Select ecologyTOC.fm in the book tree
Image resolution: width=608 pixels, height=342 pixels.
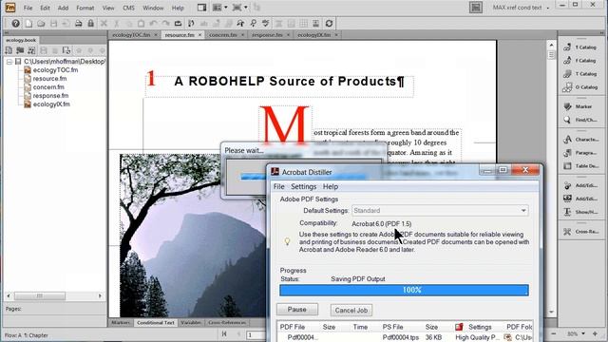[55, 70]
